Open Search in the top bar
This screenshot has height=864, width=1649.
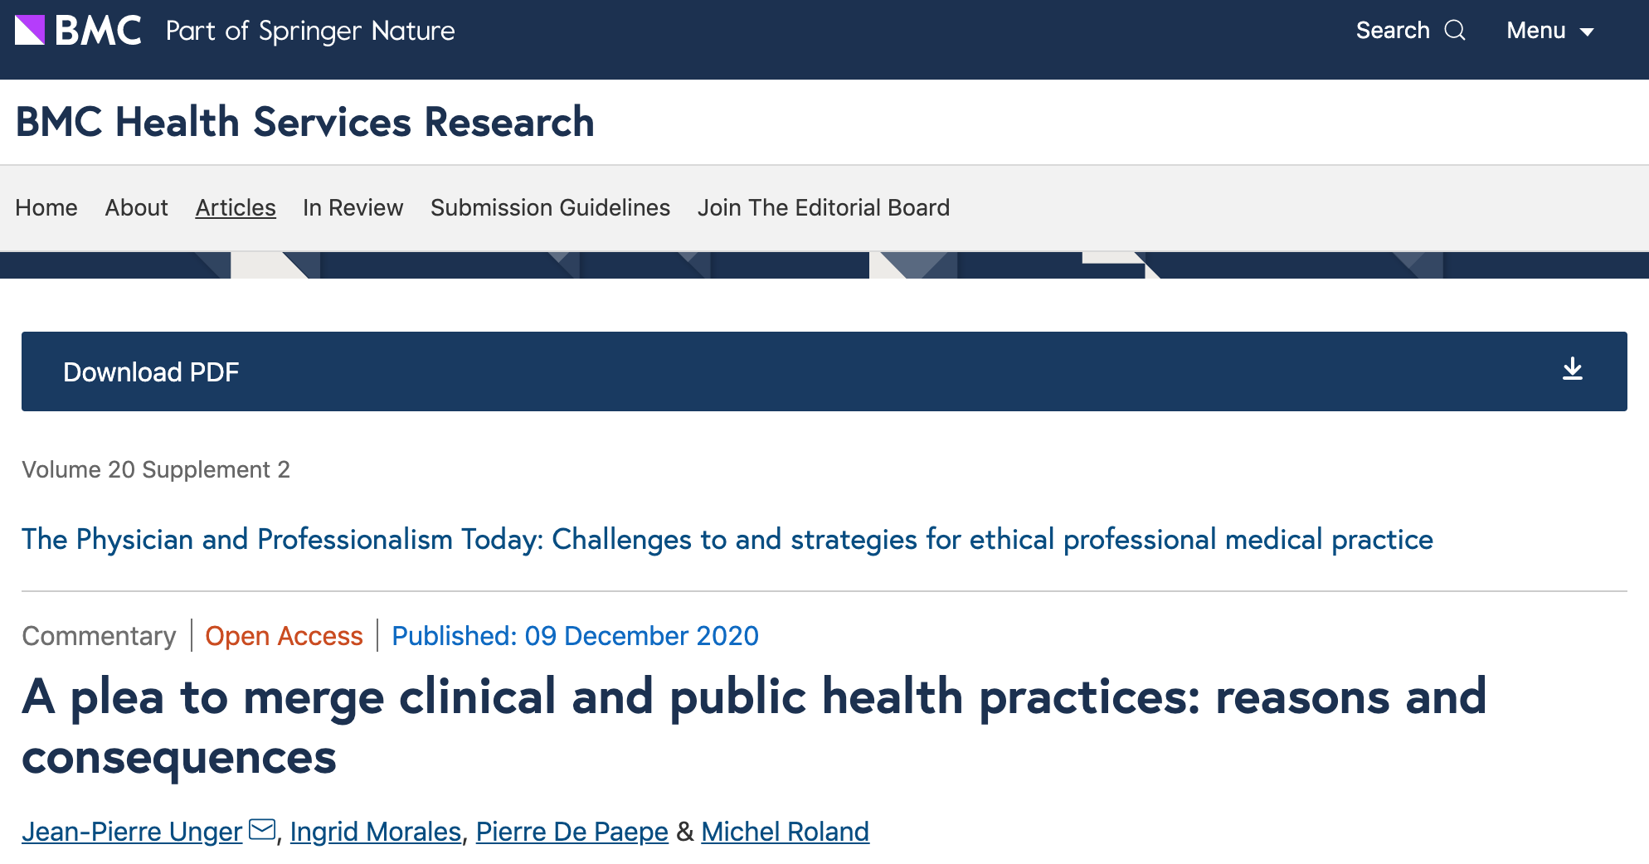[1411, 31]
